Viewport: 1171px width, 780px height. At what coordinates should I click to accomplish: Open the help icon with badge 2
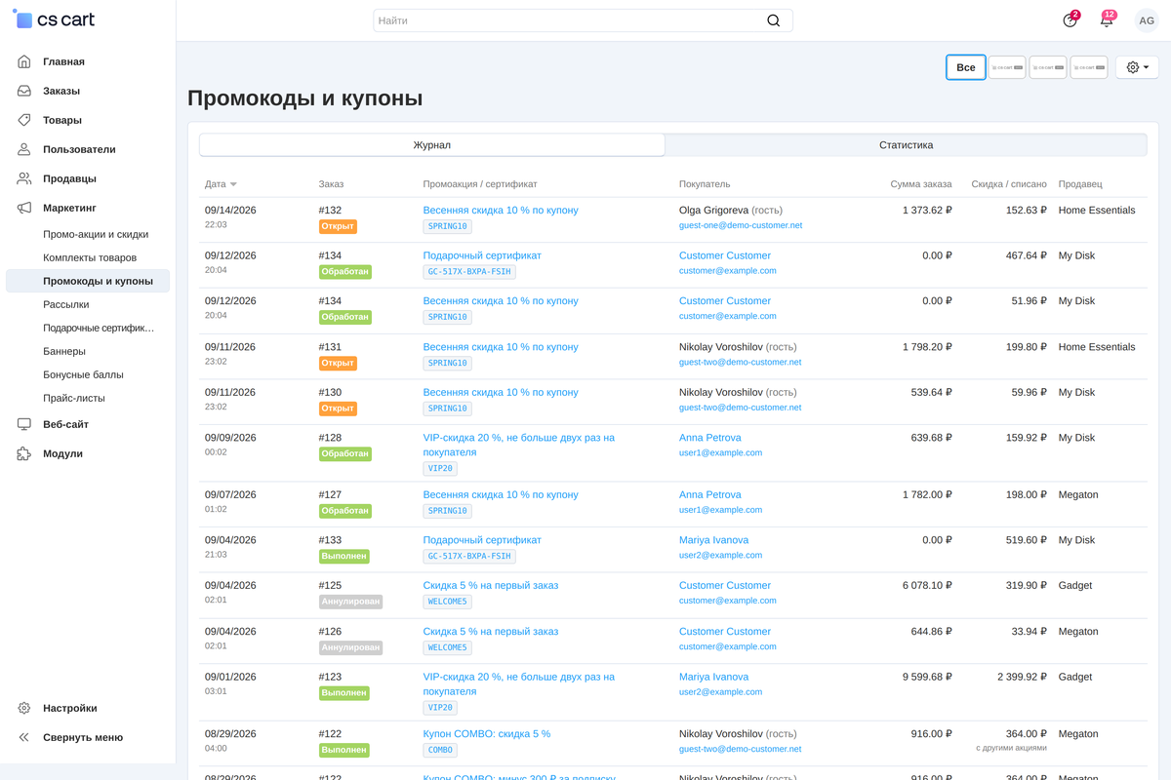point(1070,20)
